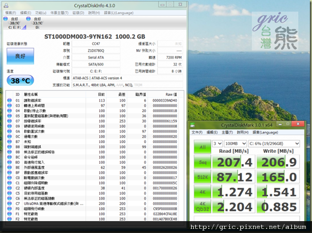The image size is (312, 233).
Task: Open the 100MB test size dropdown
Action: tap(236, 144)
